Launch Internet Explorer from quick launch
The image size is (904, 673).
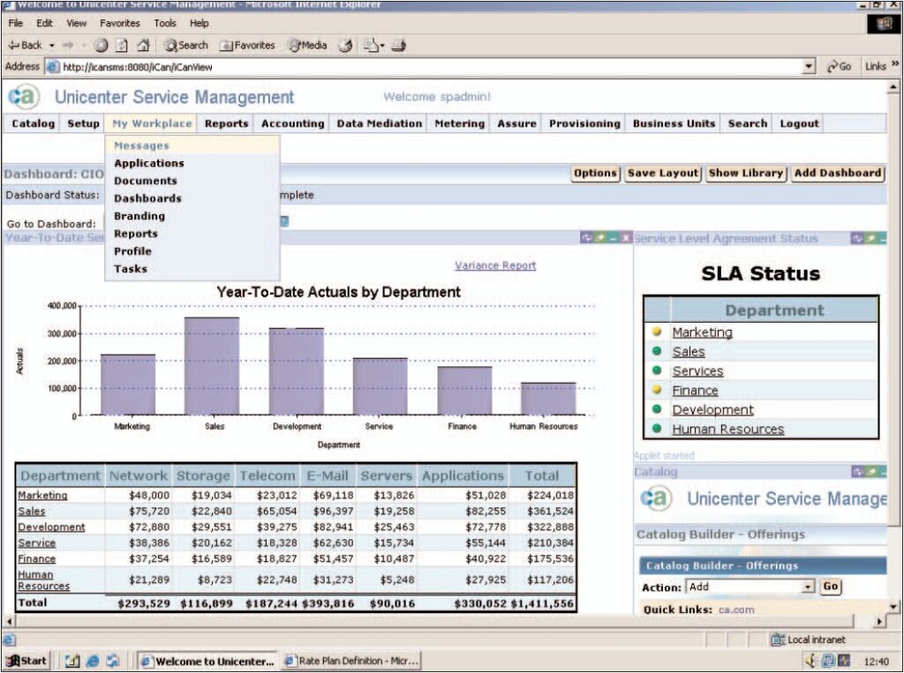pos(92,661)
